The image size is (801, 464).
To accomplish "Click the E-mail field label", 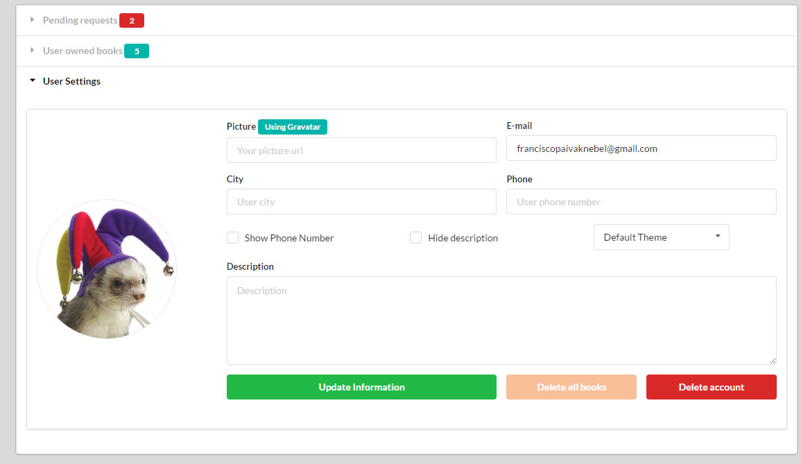I will pos(519,126).
